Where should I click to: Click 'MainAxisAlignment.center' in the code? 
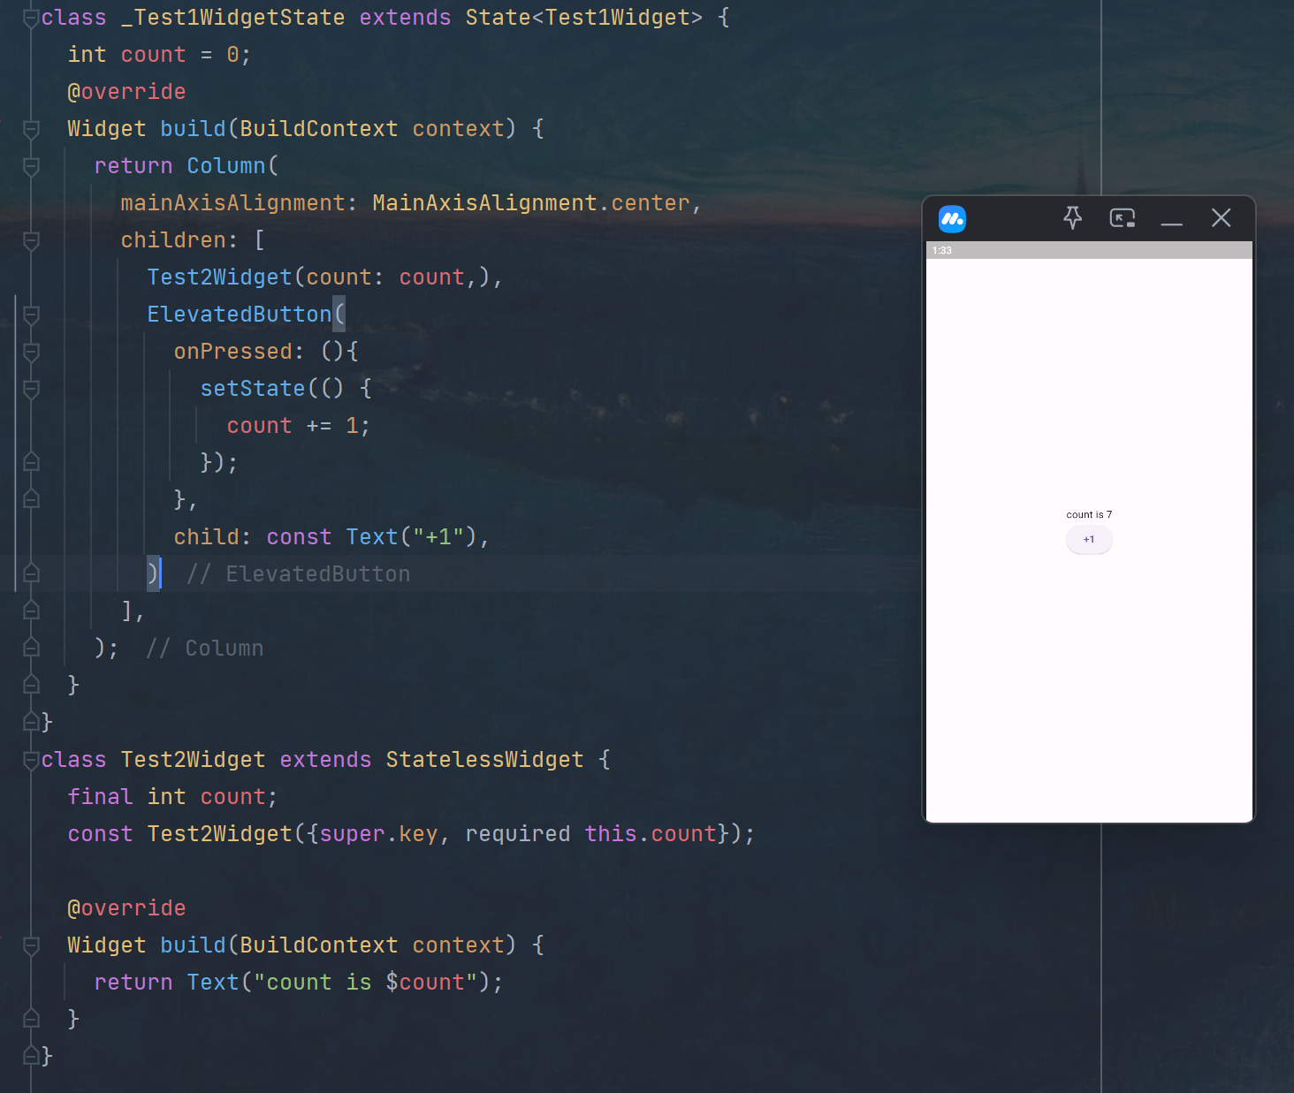click(x=530, y=203)
